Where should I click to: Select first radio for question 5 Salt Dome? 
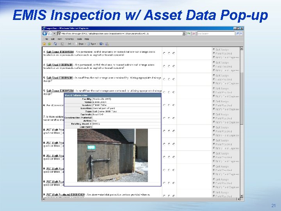click(164, 92)
